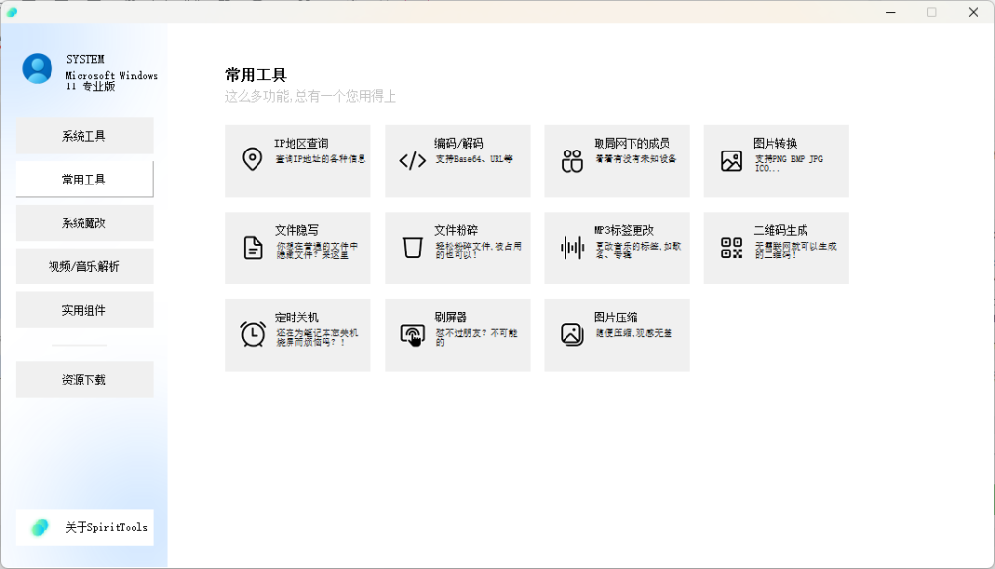Click the 资源下载 button
995x569 pixels.
coord(84,380)
